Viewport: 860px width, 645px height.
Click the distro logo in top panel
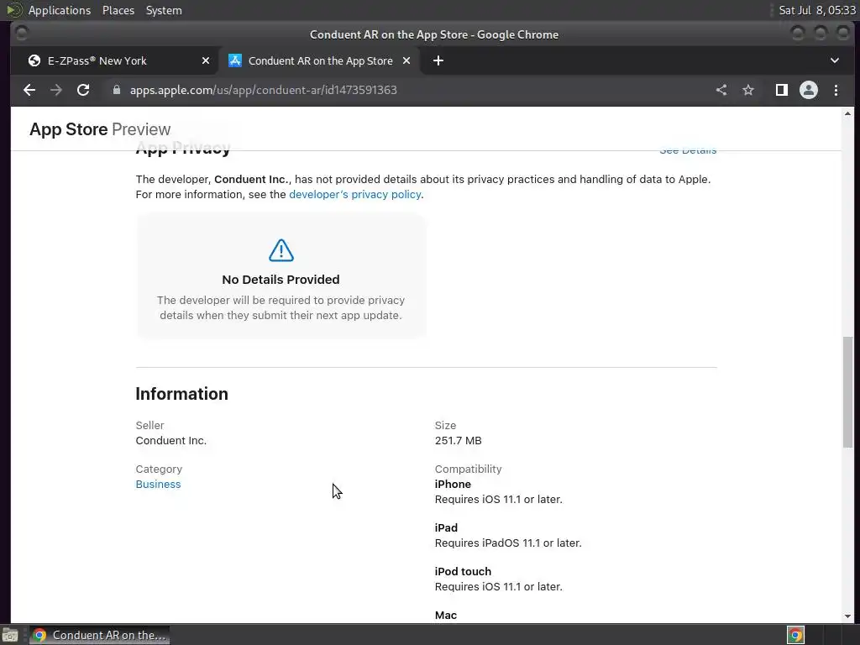pyautogui.click(x=13, y=10)
